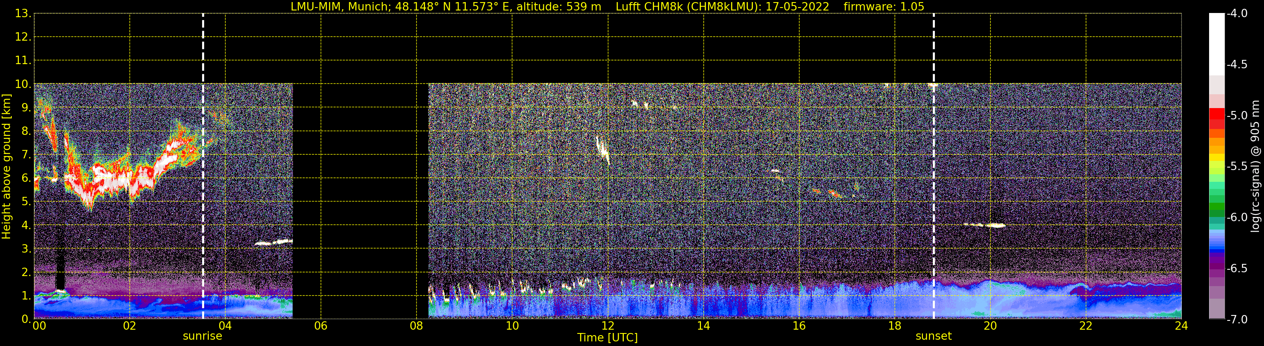Click the time tick label '10' on the x-axis

512,326
